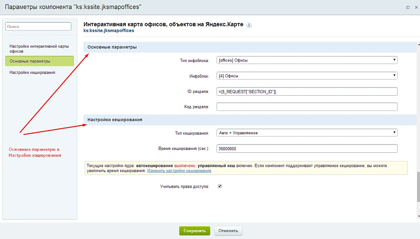Click the scrollbar down arrow
420x239 pixels.
418,216
